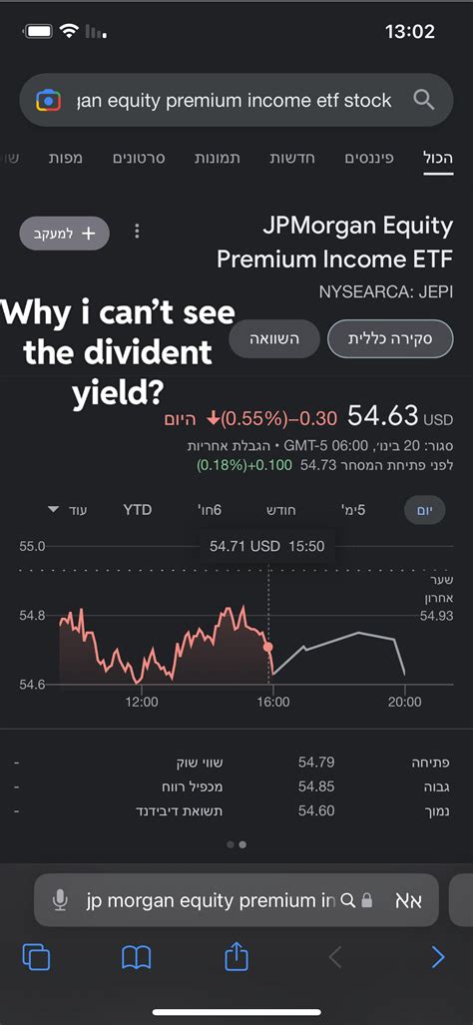The height and width of the screenshot is (1025, 473).
Task: Tap the שער אחרון 54.93 label
Action: coord(437,598)
